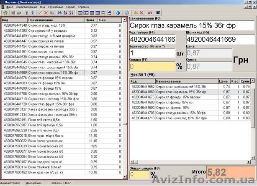Click the green refresh icon in toolbar
Image resolution: width=257 pixels, height=186 pixels.
point(5,13)
